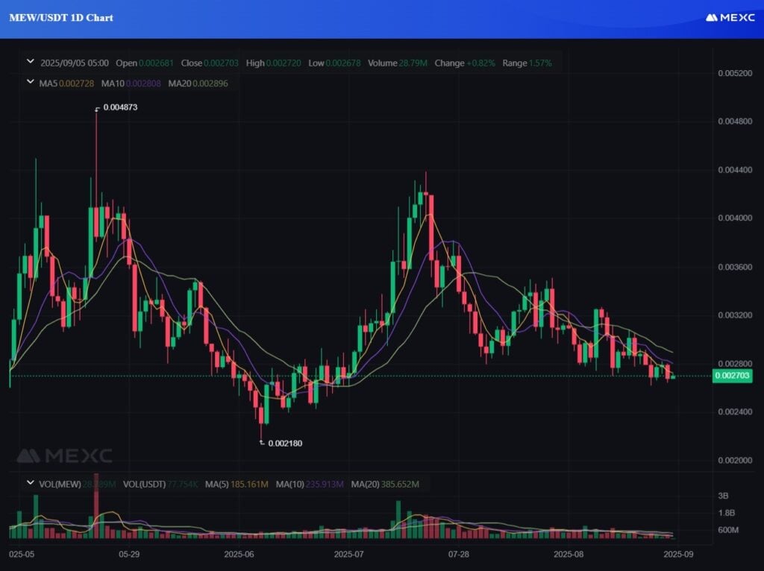Click the volume MA(5) 185.161M label
The width and height of the screenshot is (764, 571).
click(x=237, y=485)
